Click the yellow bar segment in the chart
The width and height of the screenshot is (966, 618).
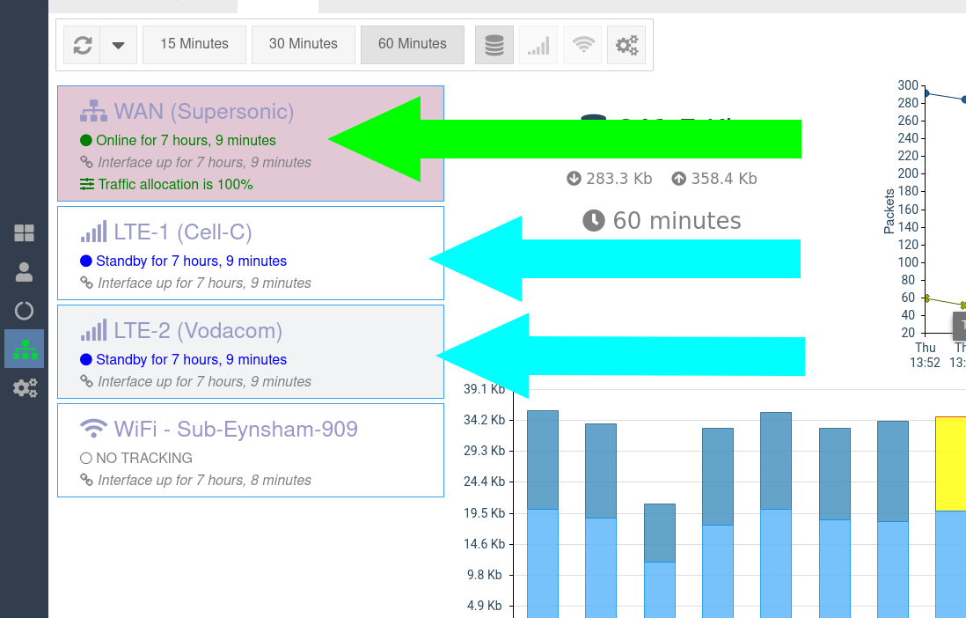click(950, 463)
